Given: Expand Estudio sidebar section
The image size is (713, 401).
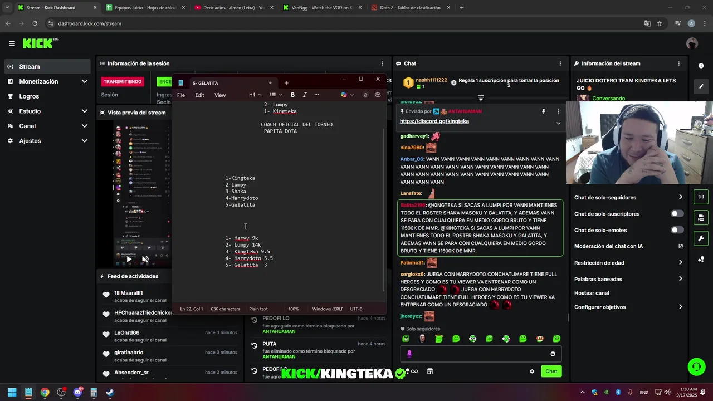Looking at the screenshot, I should [x=84, y=111].
